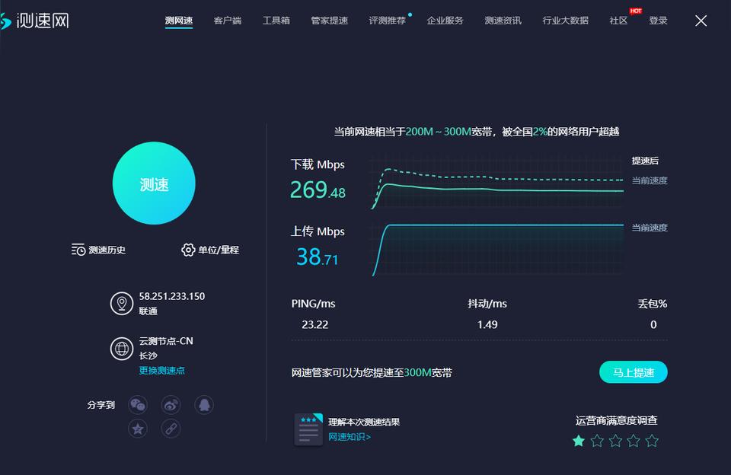Viewport: 731px width, 475px height.
Task: Open 单位/量程 unit settings gear
Action: click(x=210, y=250)
